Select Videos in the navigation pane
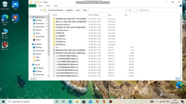Viewport: 186px width, 104px height. click(38, 40)
